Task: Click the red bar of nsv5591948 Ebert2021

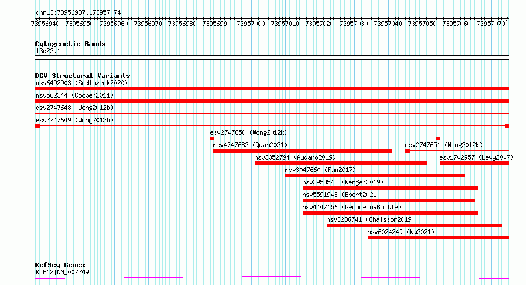Action: point(388,200)
